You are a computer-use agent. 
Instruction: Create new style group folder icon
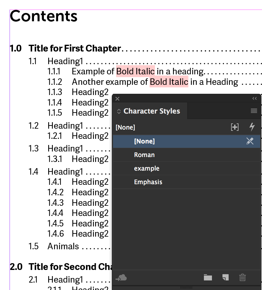point(208,278)
